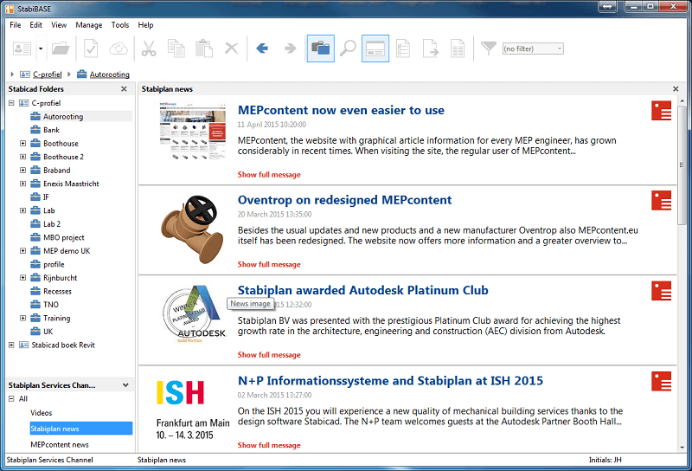692x471 pixels.
Task: Click the scissors Cut icon
Action: click(x=149, y=48)
